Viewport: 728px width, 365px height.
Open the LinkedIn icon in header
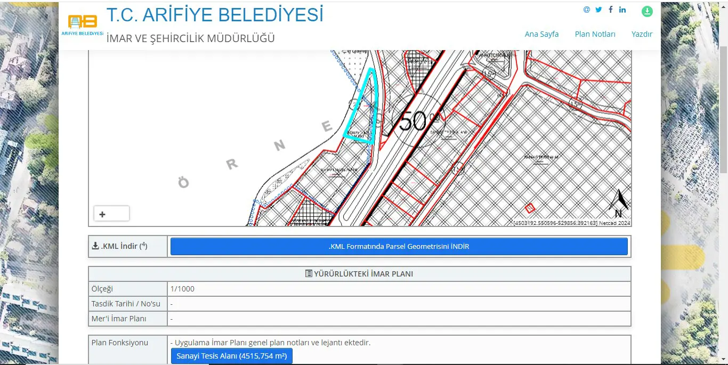click(622, 10)
